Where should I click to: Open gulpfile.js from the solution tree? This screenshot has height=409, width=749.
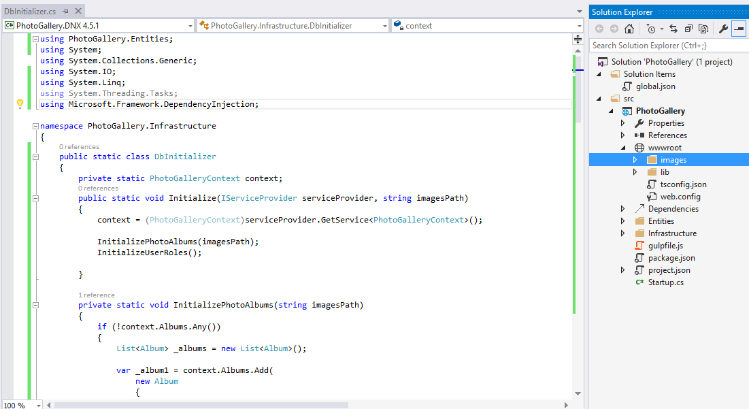[665, 246]
